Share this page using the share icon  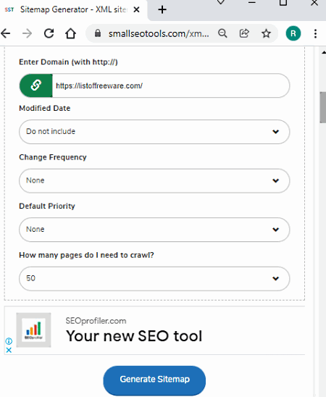244,33
